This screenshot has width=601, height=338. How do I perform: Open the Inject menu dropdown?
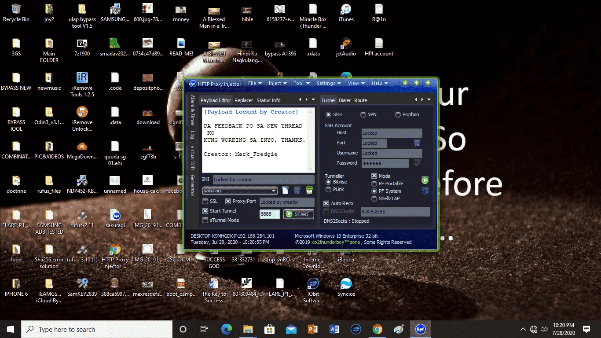pyautogui.click(x=278, y=83)
